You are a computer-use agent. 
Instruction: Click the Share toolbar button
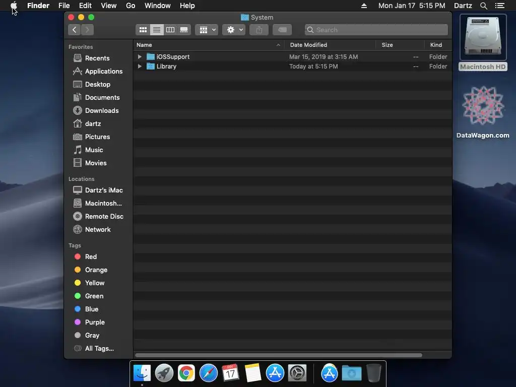coord(259,30)
